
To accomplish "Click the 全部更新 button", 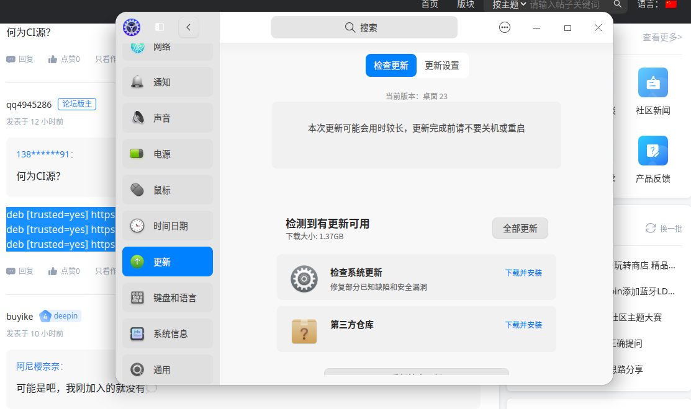I will (x=520, y=228).
